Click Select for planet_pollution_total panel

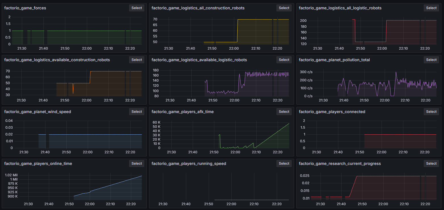[431, 60]
